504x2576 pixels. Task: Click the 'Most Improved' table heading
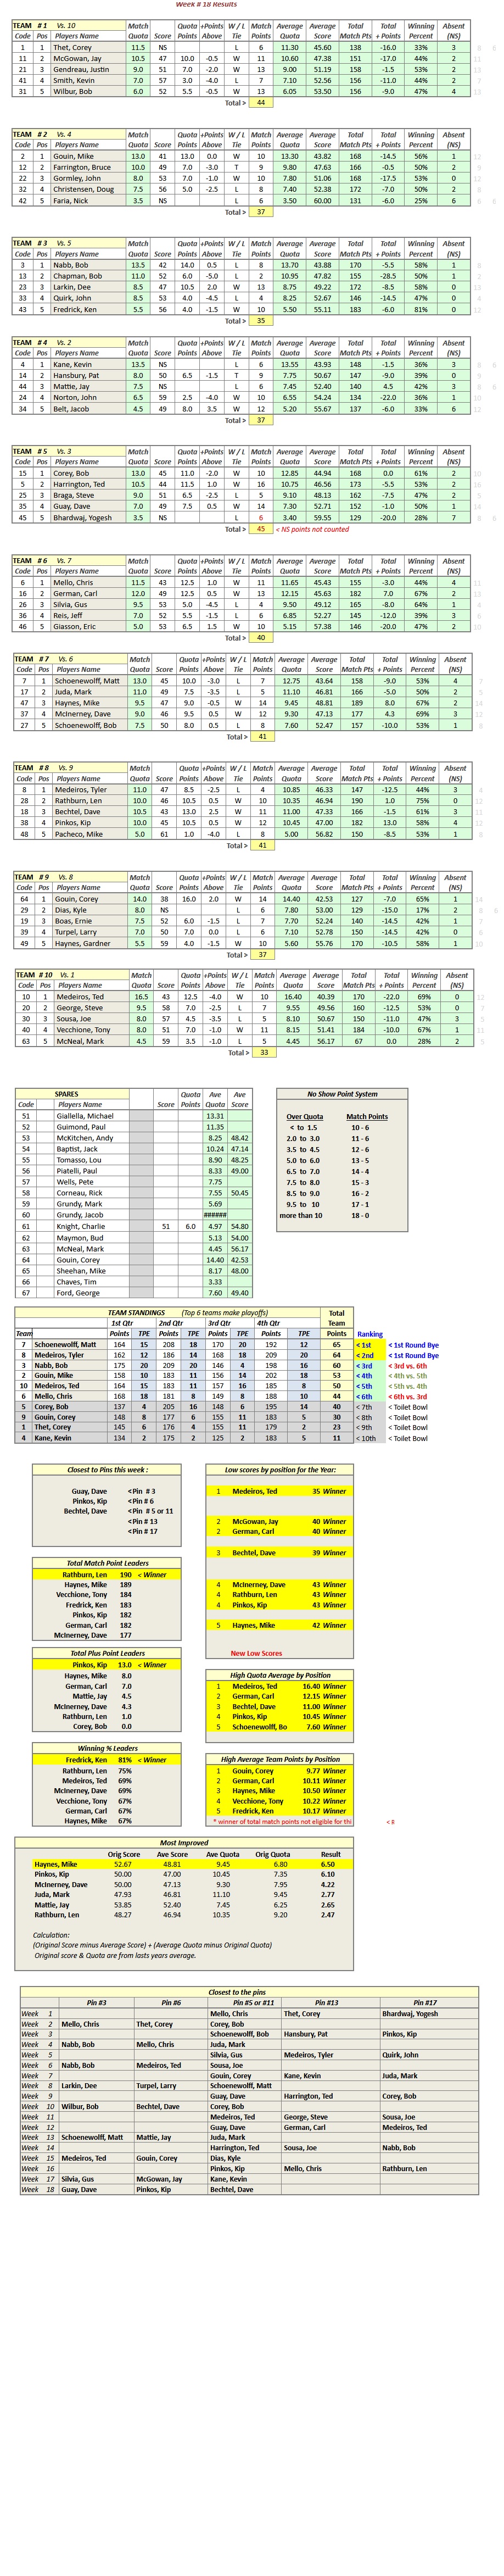point(184,1842)
